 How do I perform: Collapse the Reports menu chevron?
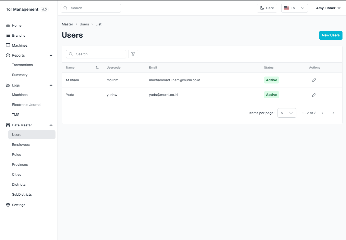pos(51,55)
